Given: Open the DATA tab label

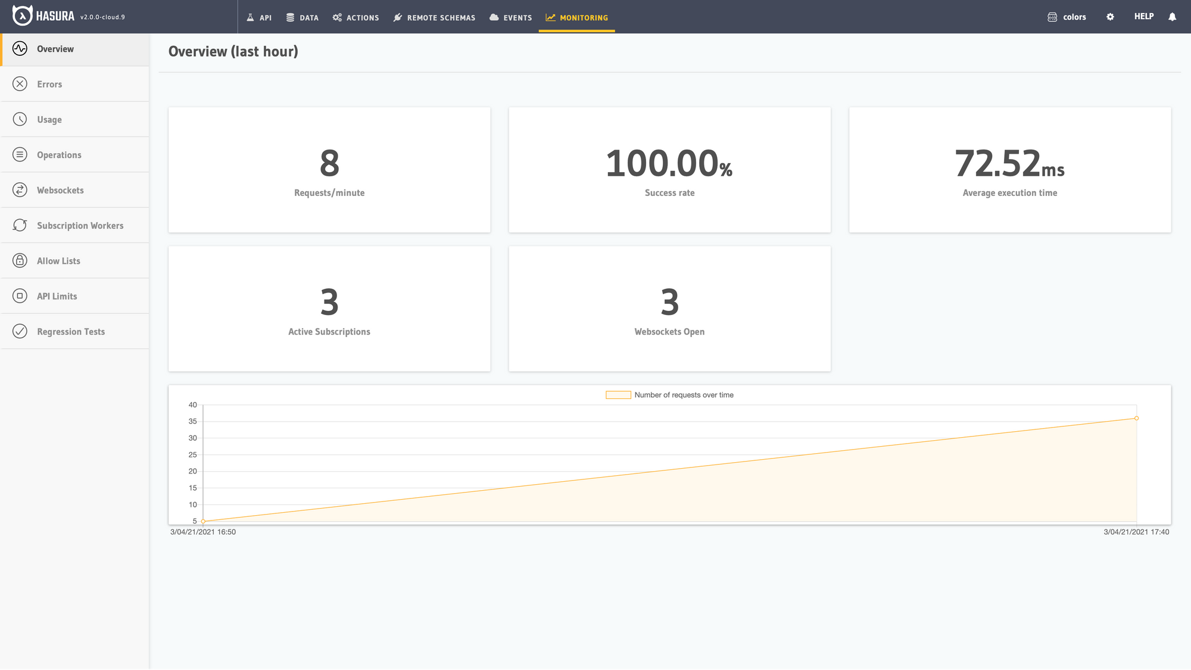Looking at the screenshot, I should point(309,18).
